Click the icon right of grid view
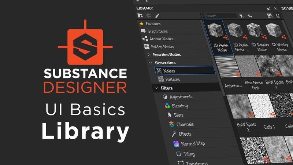Image resolution: width=293 pixels, height=165 pixels. pyautogui.click(x=278, y=15)
